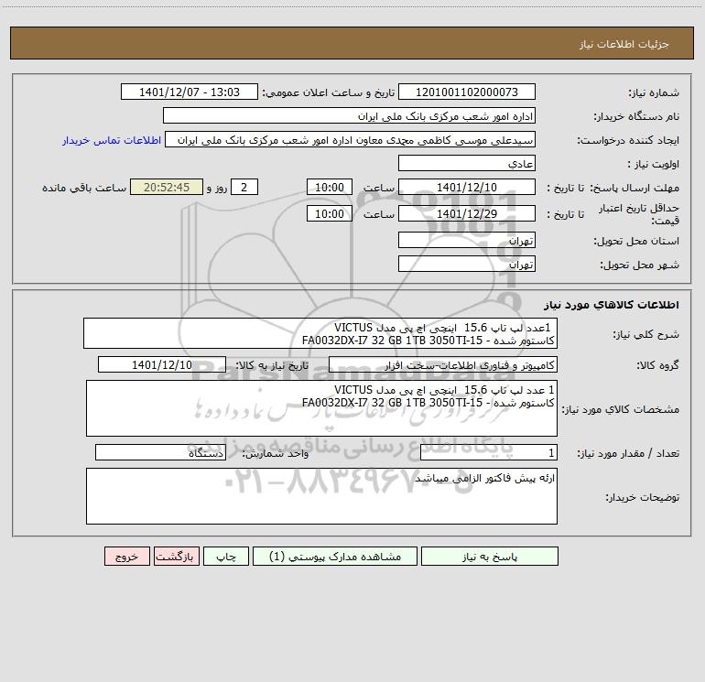Screen dimensions: 705x682
Task: Click the مشخصات کالای مورد نیاز text area
Action: click(x=321, y=408)
